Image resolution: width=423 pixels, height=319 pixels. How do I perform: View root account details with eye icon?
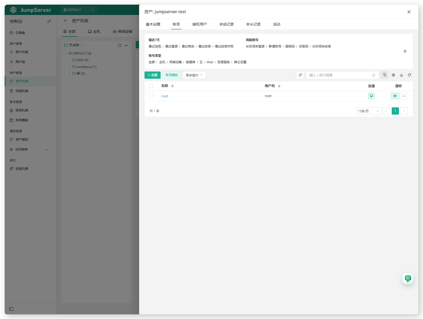pos(395,96)
